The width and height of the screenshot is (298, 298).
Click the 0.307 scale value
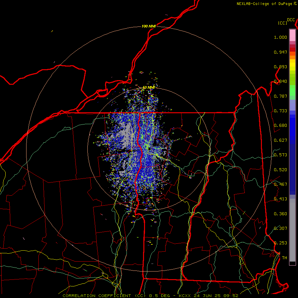coord(280,228)
